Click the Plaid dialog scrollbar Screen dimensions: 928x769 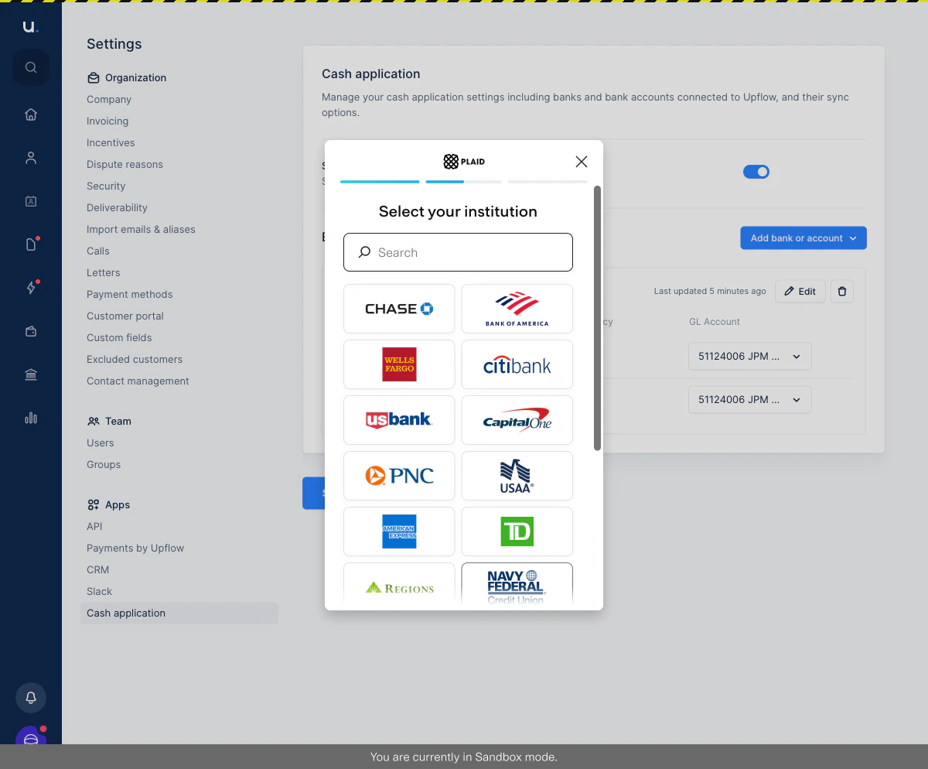pyautogui.click(x=597, y=317)
